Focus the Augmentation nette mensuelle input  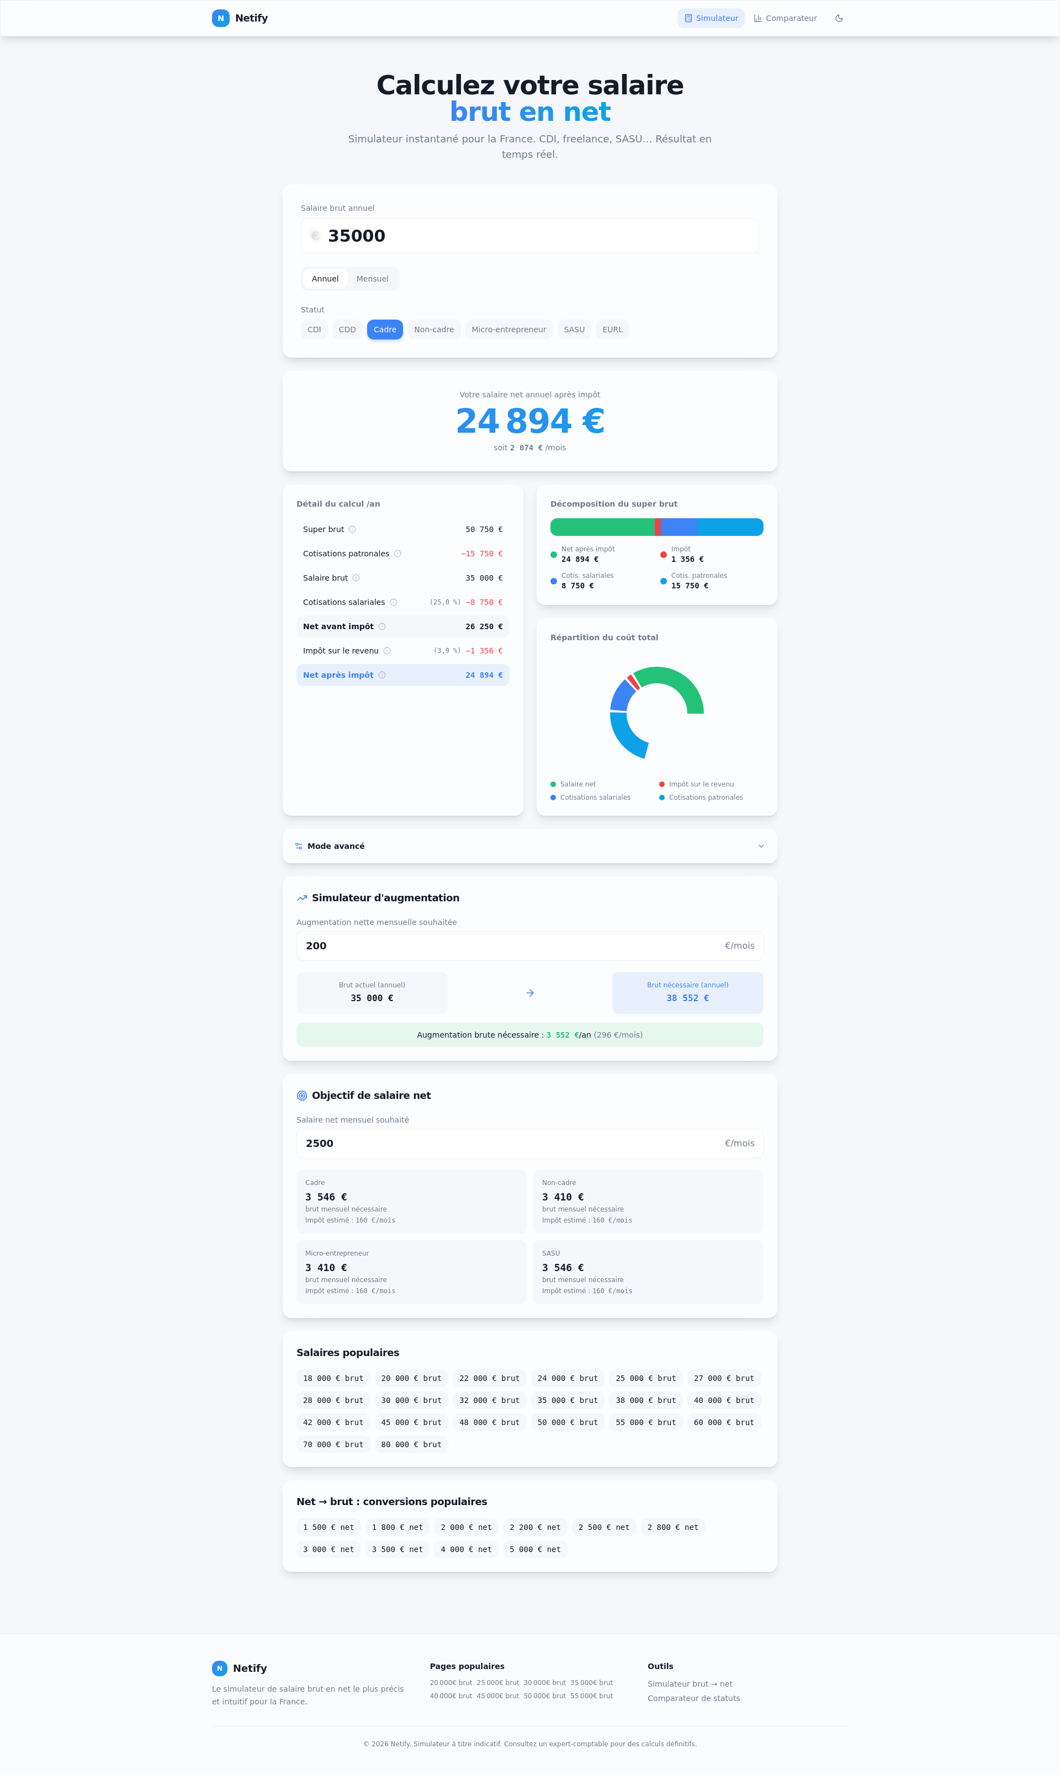[x=530, y=946]
